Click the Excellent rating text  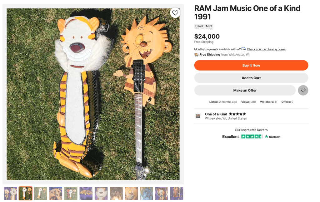pos(230,137)
